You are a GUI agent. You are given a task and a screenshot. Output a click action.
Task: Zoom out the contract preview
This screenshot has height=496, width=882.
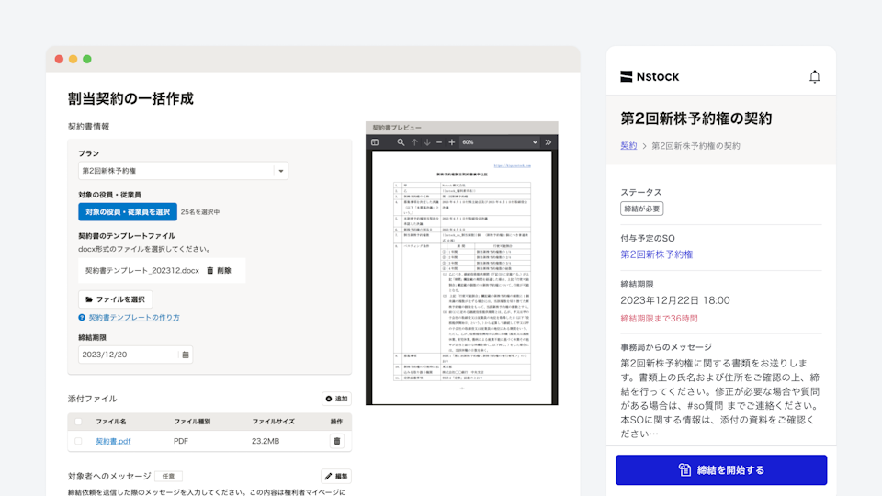click(439, 142)
